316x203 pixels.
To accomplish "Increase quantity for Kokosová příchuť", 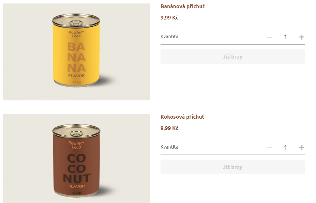I will coord(302,147).
